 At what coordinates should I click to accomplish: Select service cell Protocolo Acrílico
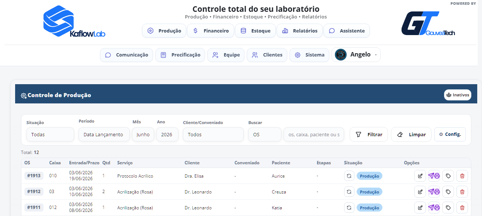(x=135, y=176)
